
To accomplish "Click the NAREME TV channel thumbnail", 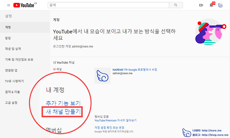I will point(103,76).
